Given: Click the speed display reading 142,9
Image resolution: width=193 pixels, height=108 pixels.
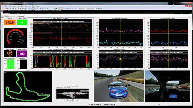Looking at the screenshot, I should 10,22.
